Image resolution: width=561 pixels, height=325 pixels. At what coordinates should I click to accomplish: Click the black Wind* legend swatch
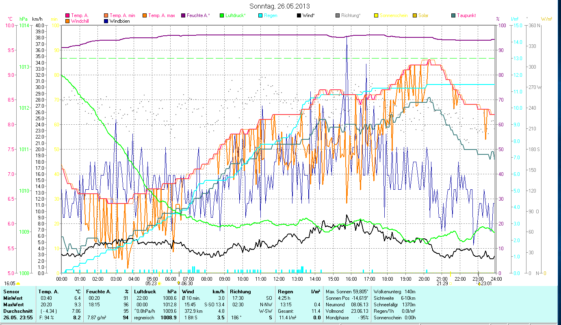point(299,15)
